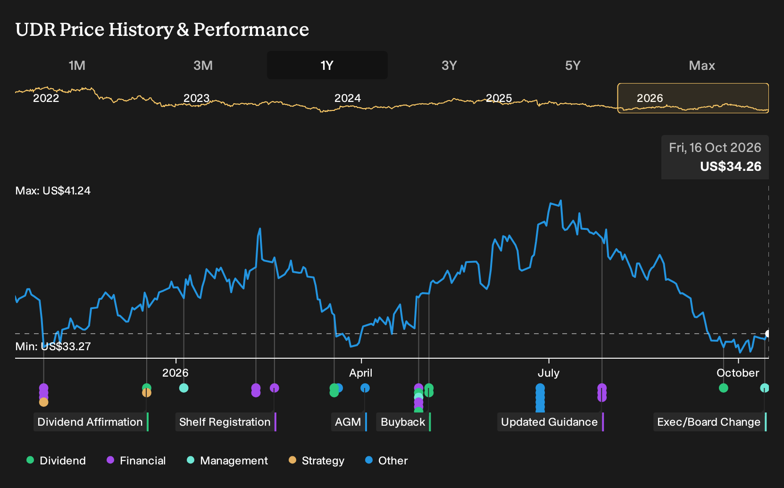
Task: Open the AGM event label
Action: 349,422
